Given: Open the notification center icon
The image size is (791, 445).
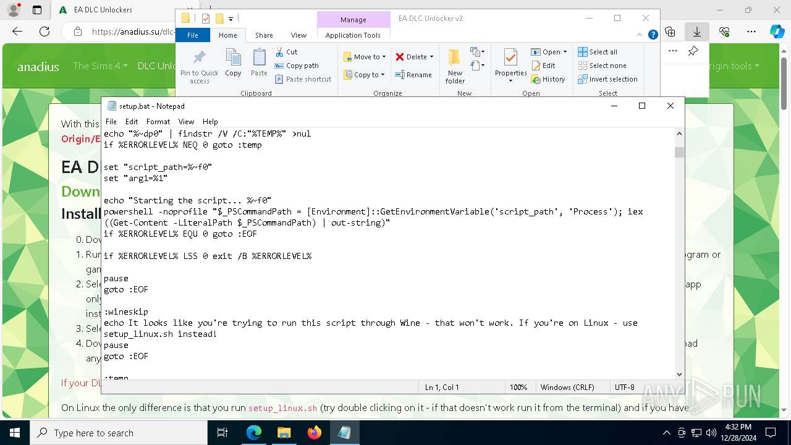Looking at the screenshot, I should pyautogui.click(x=771, y=433).
